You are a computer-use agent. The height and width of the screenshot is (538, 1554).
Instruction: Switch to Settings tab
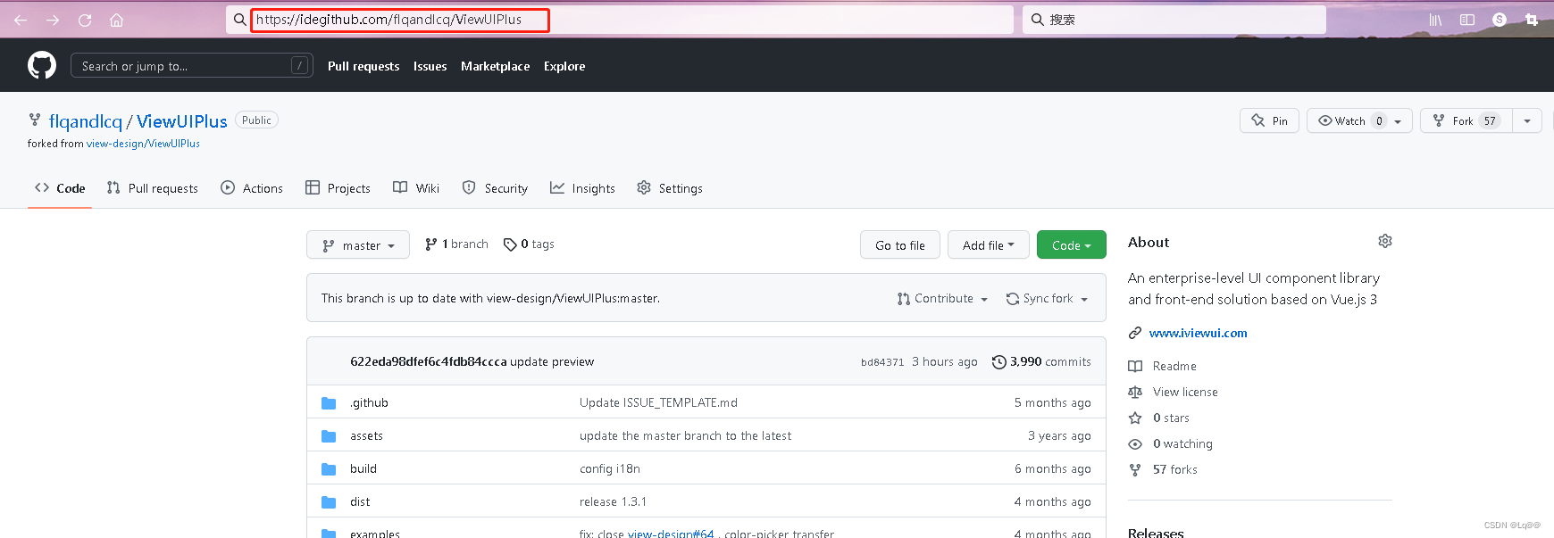click(x=670, y=188)
